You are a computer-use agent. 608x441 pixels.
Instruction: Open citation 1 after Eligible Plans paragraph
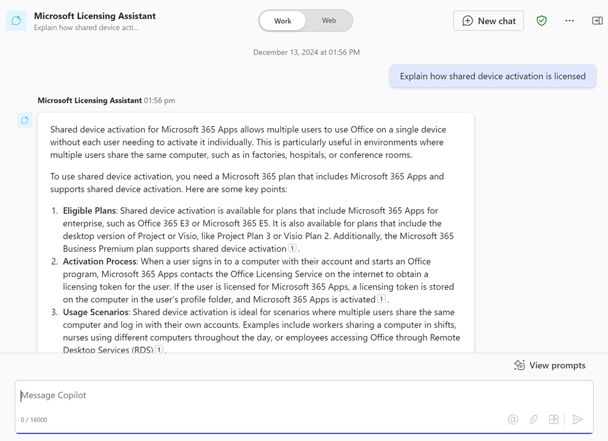click(x=292, y=249)
